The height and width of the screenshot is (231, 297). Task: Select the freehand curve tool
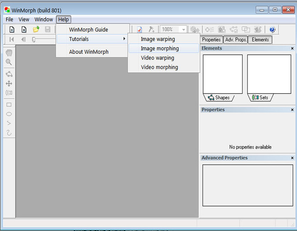click(x=9, y=132)
